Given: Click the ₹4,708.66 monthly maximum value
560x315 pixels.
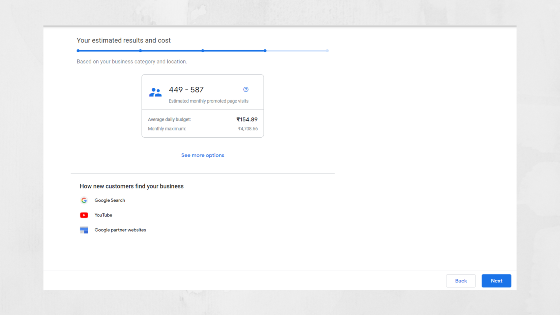Looking at the screenshot, I should (x=248, y=129).
